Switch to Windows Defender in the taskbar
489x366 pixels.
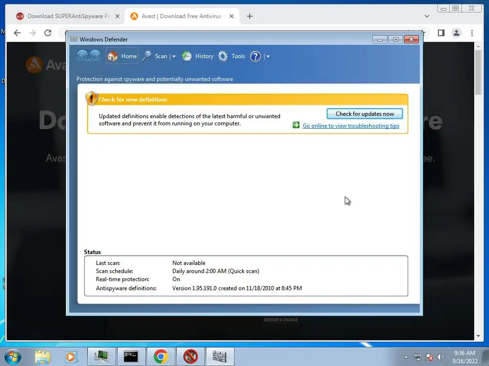pos(220,356)
